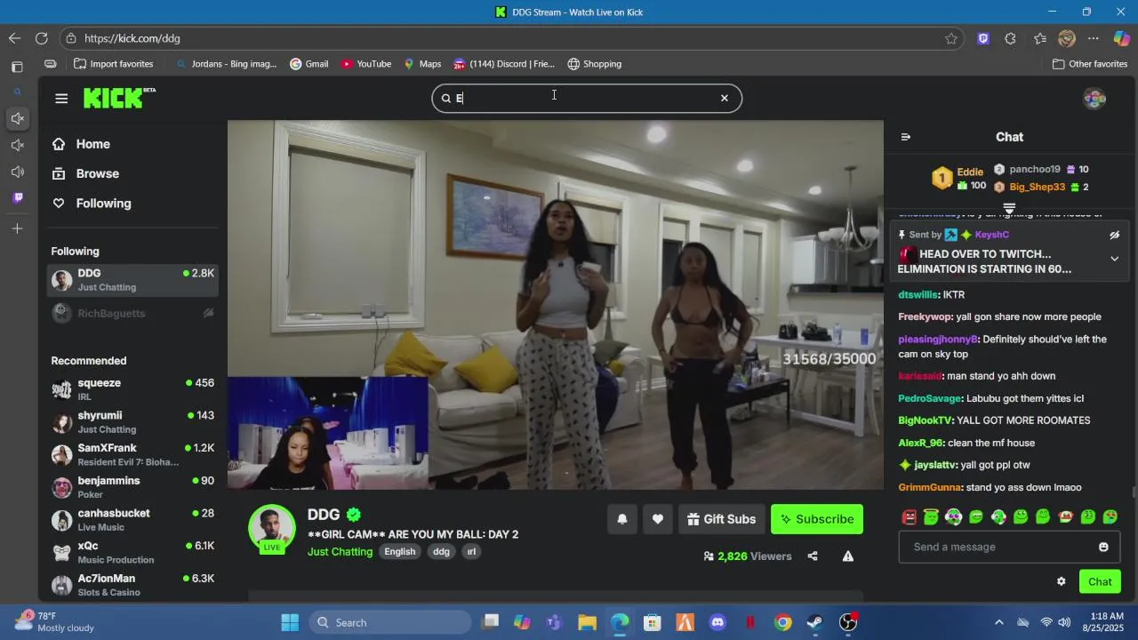Open the Kick hamburger menu

pos(61,99)
